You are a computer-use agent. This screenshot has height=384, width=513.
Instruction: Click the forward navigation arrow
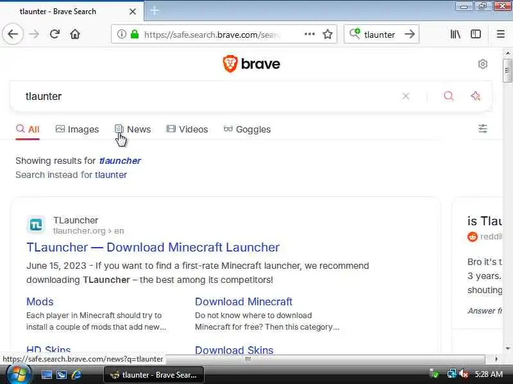coord(34,34)
